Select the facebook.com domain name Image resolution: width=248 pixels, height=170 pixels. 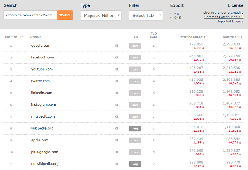pyautogui.click(x=42, y=57)
